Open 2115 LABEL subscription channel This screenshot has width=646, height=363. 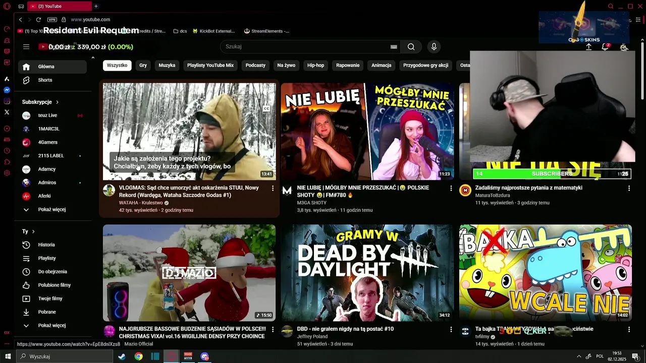[52, 156]
